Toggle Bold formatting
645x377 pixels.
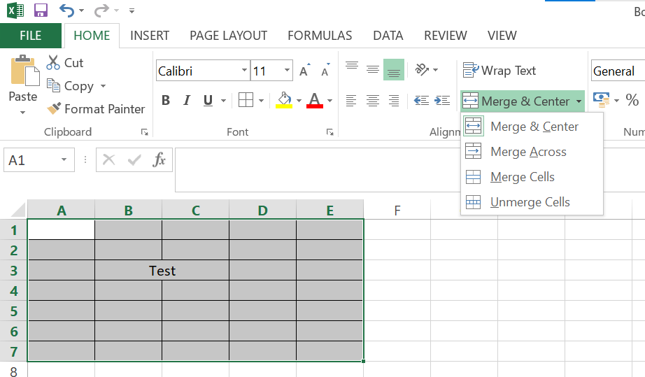[x=166, y=100]
